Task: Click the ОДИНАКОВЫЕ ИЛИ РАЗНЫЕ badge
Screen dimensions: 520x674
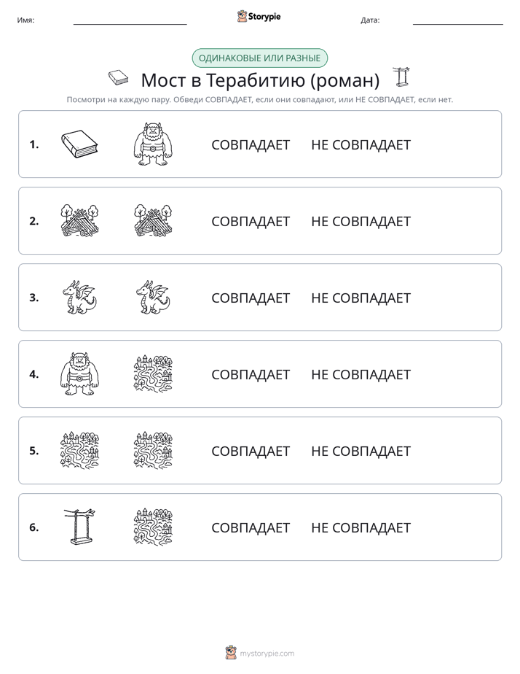Action: (259, 58)
